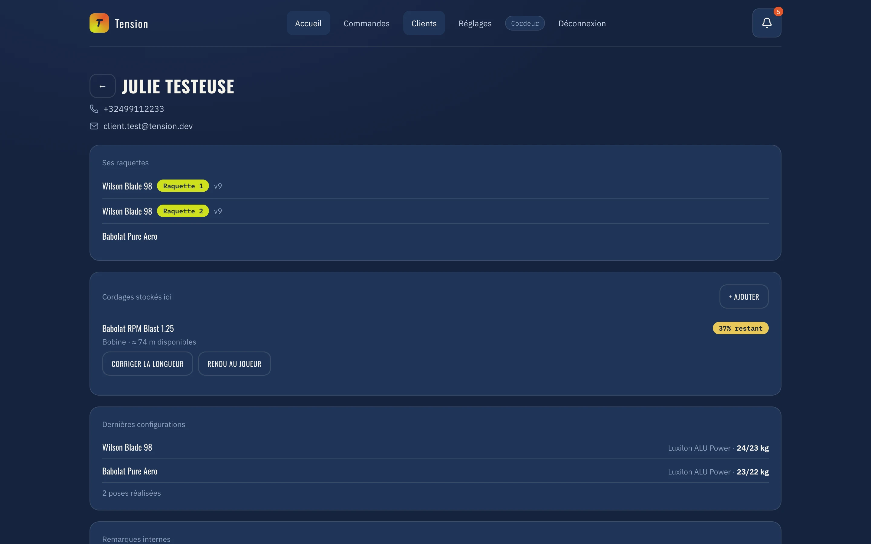The image size is (871, 544).
Task: Click email client.test@tension.dev
Action: coord(148,126)
